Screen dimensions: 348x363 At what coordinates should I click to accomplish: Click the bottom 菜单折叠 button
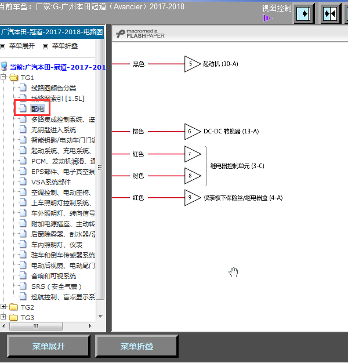click(x=137, y=346)
